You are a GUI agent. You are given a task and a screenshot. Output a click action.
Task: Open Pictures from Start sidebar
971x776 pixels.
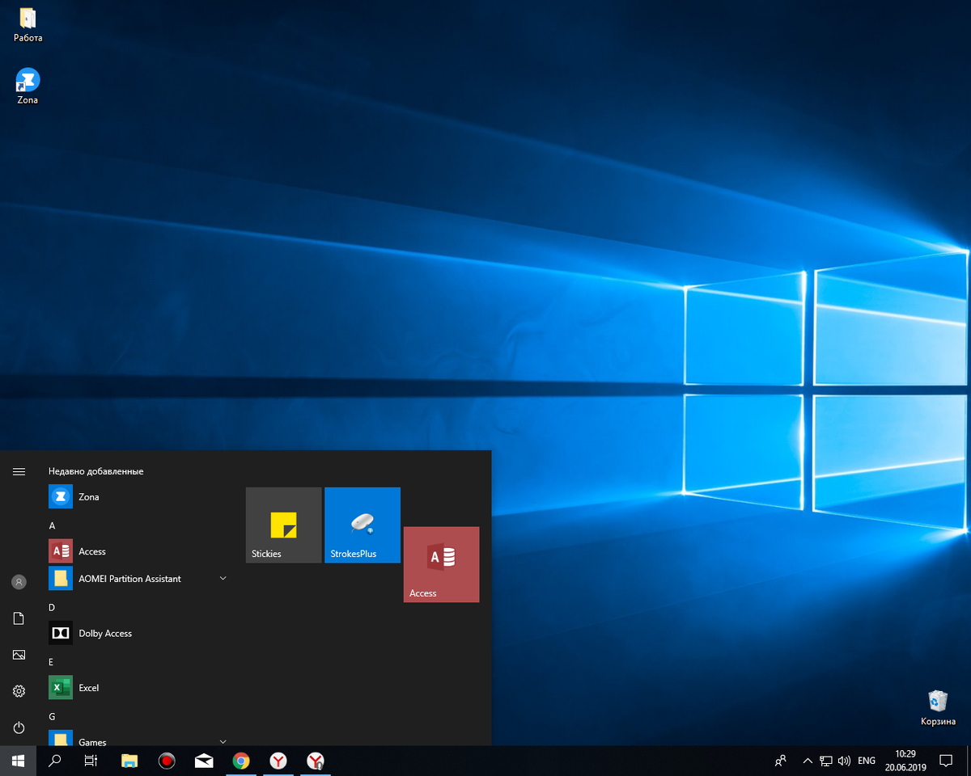coord(19,655)
